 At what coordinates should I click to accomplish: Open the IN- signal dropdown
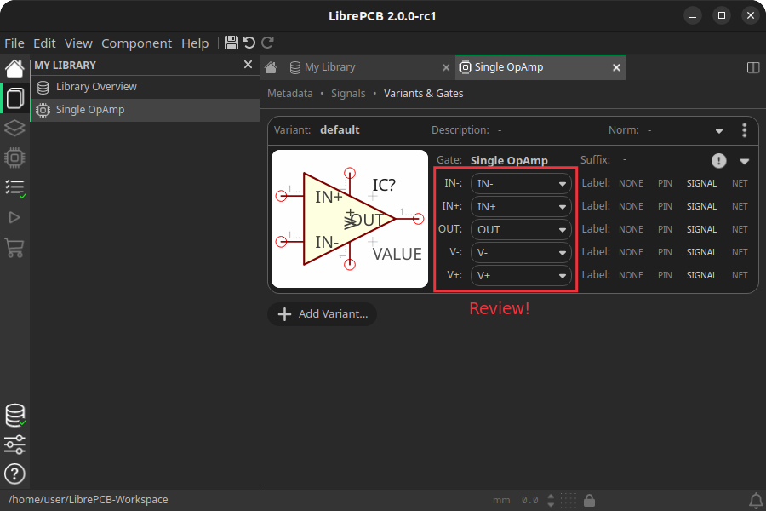tap(520, 183)
